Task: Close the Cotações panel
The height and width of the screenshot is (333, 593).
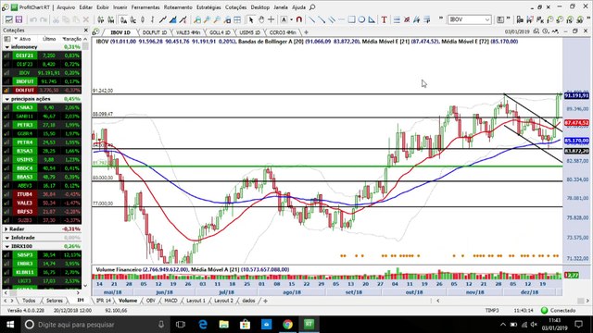Action: 85,31
